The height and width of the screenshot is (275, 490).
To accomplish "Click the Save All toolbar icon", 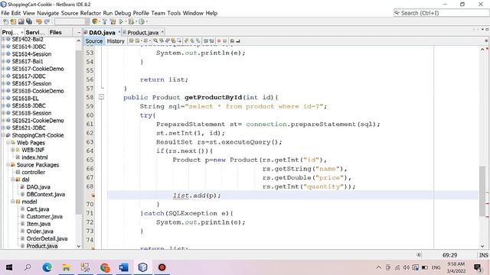I will (x=29, y=21).
